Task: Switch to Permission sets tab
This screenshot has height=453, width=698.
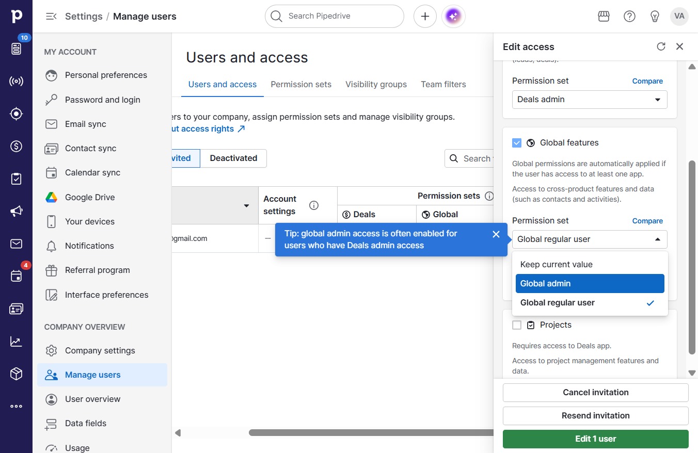Action: point(301,85)
